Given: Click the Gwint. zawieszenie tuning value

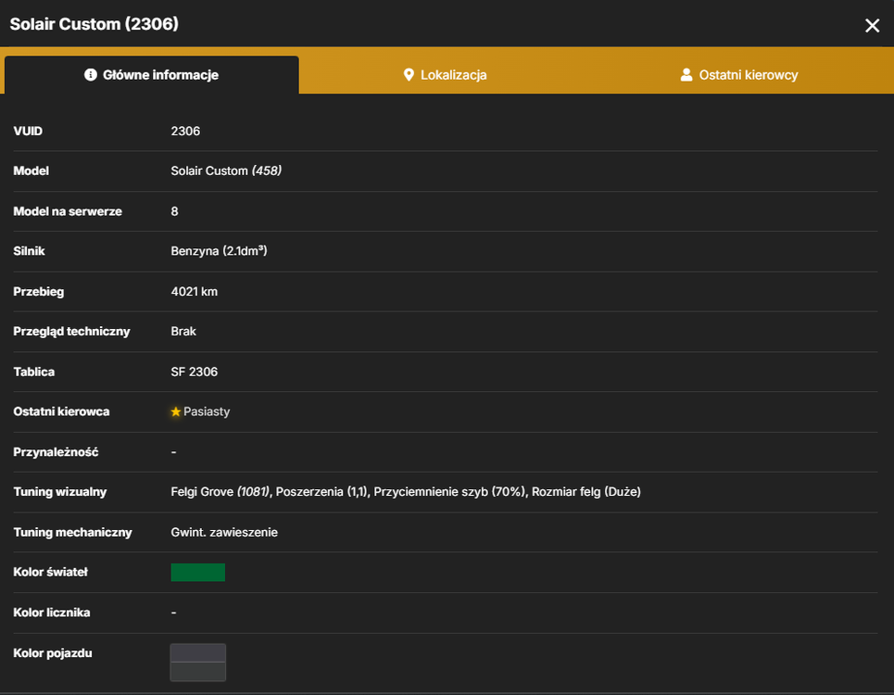Looking at the screenshot, I should tap(224, 532).
